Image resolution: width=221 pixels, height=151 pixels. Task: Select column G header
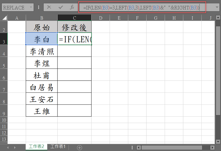click(156, 18)
